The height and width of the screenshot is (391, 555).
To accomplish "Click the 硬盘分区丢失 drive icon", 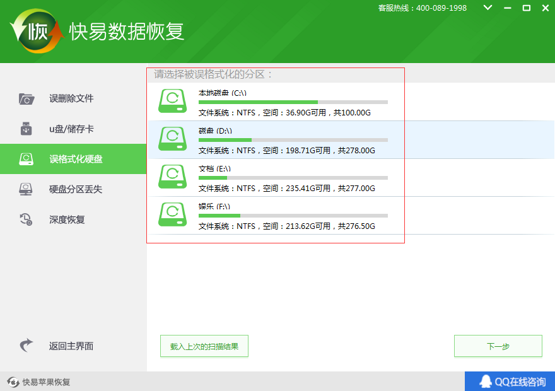I will (x=26, y=189).
